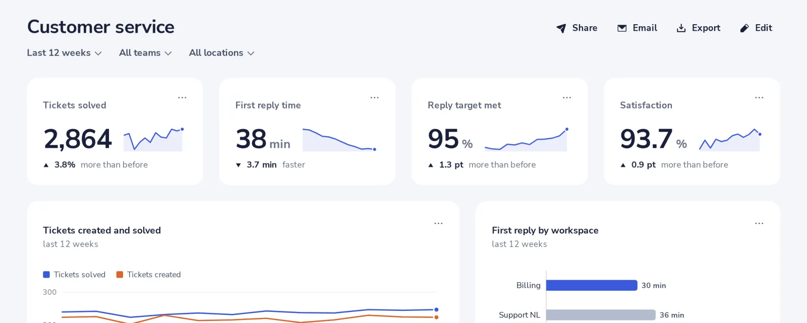Expand the All locations filter dropdown
Image resolution: width=807 pixels, height=323 pixels.
click(221, 53)
